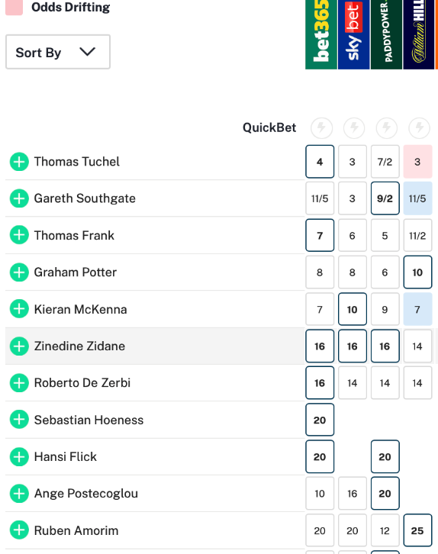Choose Gareth Southgate Paddy Power 9/2 odds
The height and width of the screenshot is (554, 438).
coord(385,198)
